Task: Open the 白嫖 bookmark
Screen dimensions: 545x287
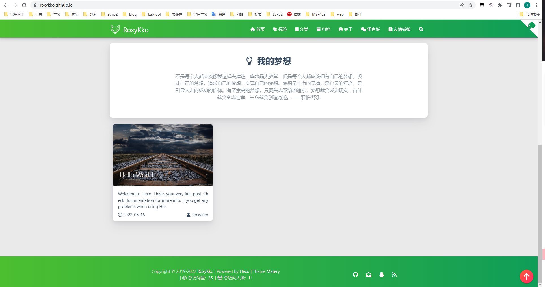Action: (294, 14)
